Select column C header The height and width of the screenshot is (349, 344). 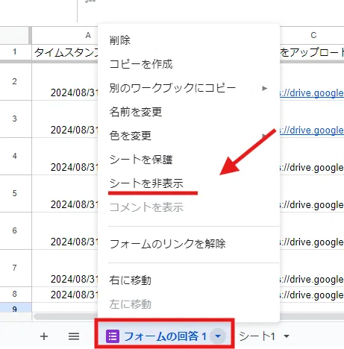[312, 35]
